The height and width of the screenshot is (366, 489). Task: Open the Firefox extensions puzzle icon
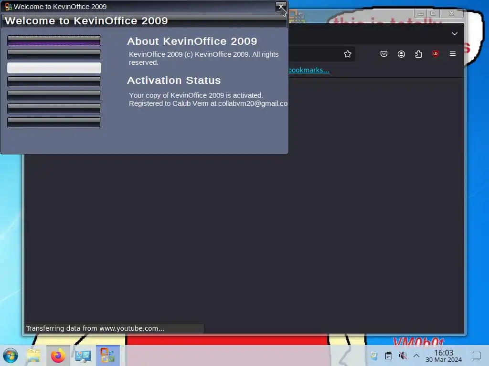pyautogui.click(x=418, y=54)
